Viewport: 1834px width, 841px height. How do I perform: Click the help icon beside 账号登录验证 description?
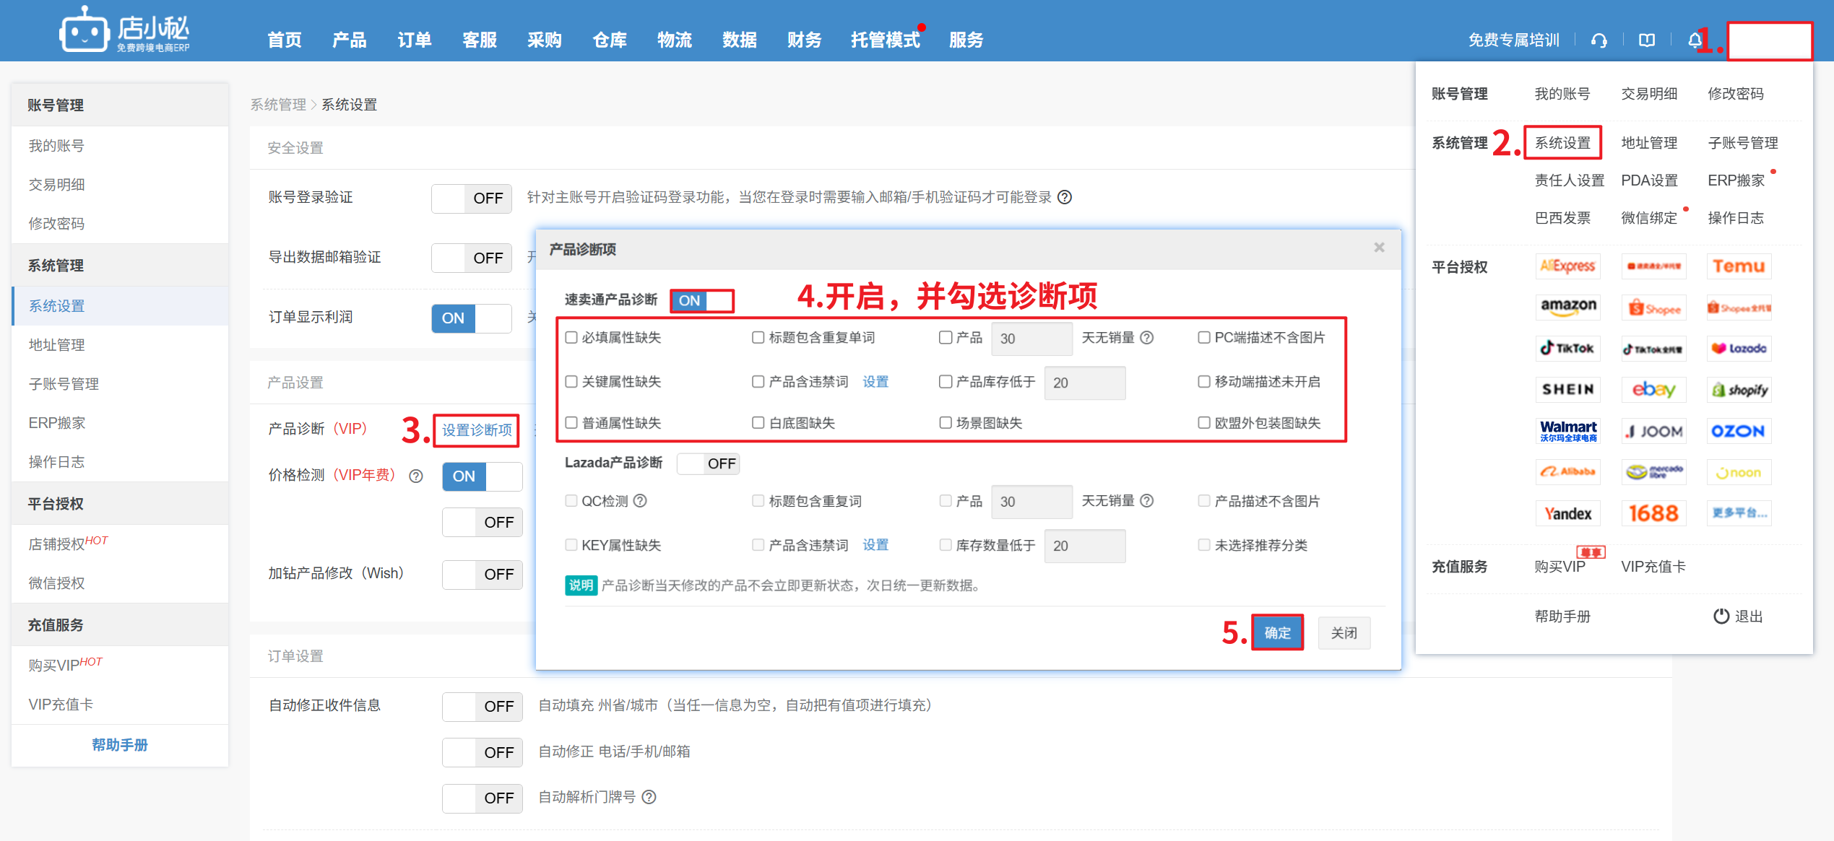coord(1065,198)
